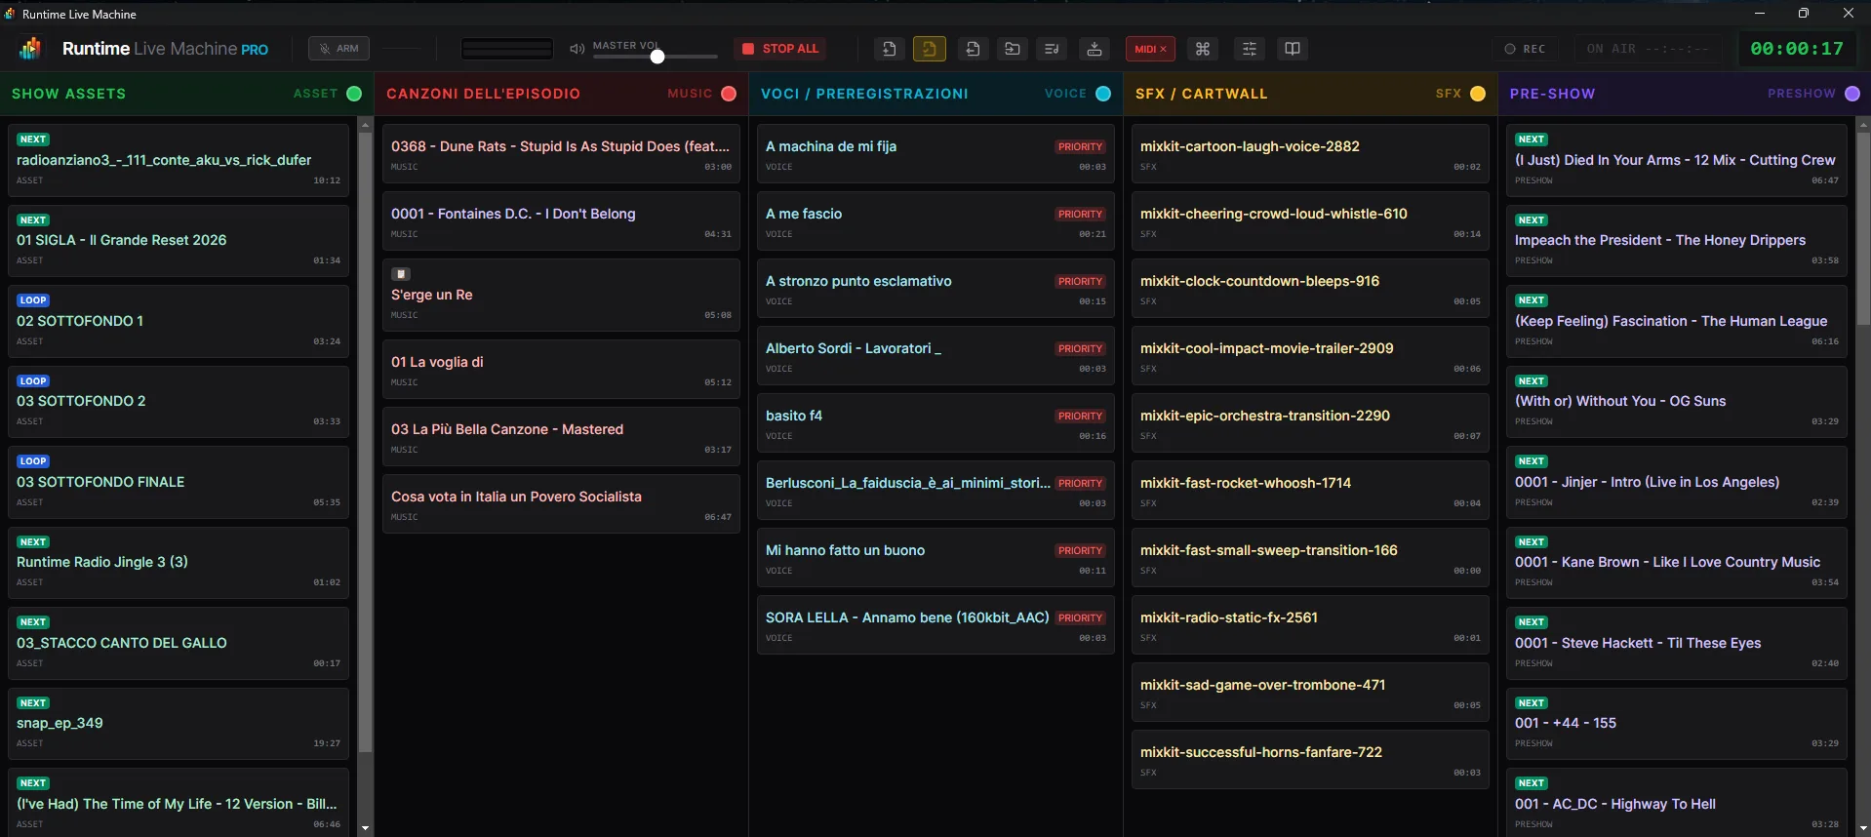Play the basito f4 voice clip
Viewport: 1871px width, 837px height.
pos(935,423)
